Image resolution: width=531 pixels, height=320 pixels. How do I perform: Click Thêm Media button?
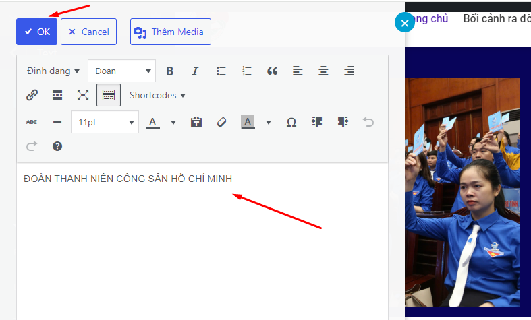[x=171, y=32]
